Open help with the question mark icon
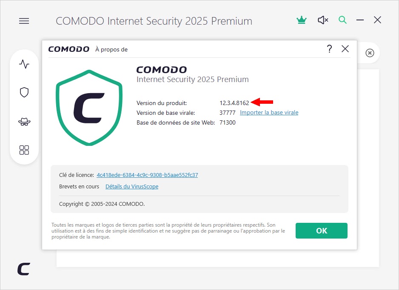 click(330, 48)
